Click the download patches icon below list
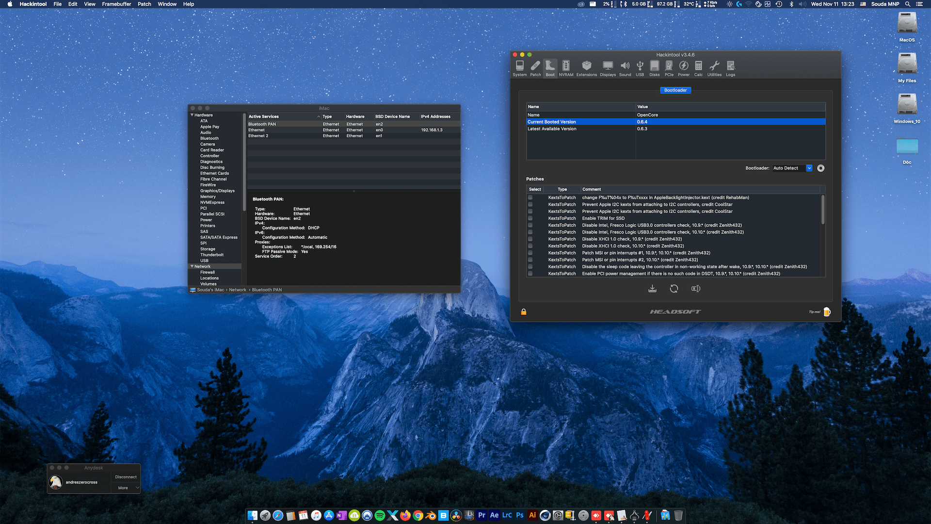The image size is (931, 524). pyautogui.click(x=652, y=289)
